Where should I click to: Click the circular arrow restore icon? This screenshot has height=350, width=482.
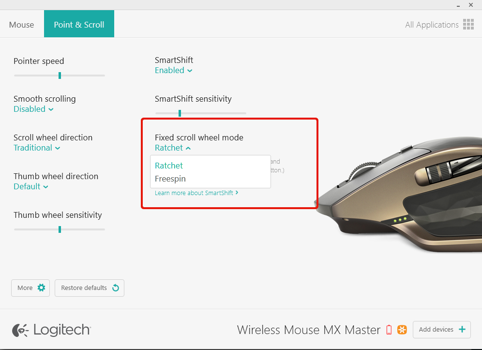click(x=116, y=288)
